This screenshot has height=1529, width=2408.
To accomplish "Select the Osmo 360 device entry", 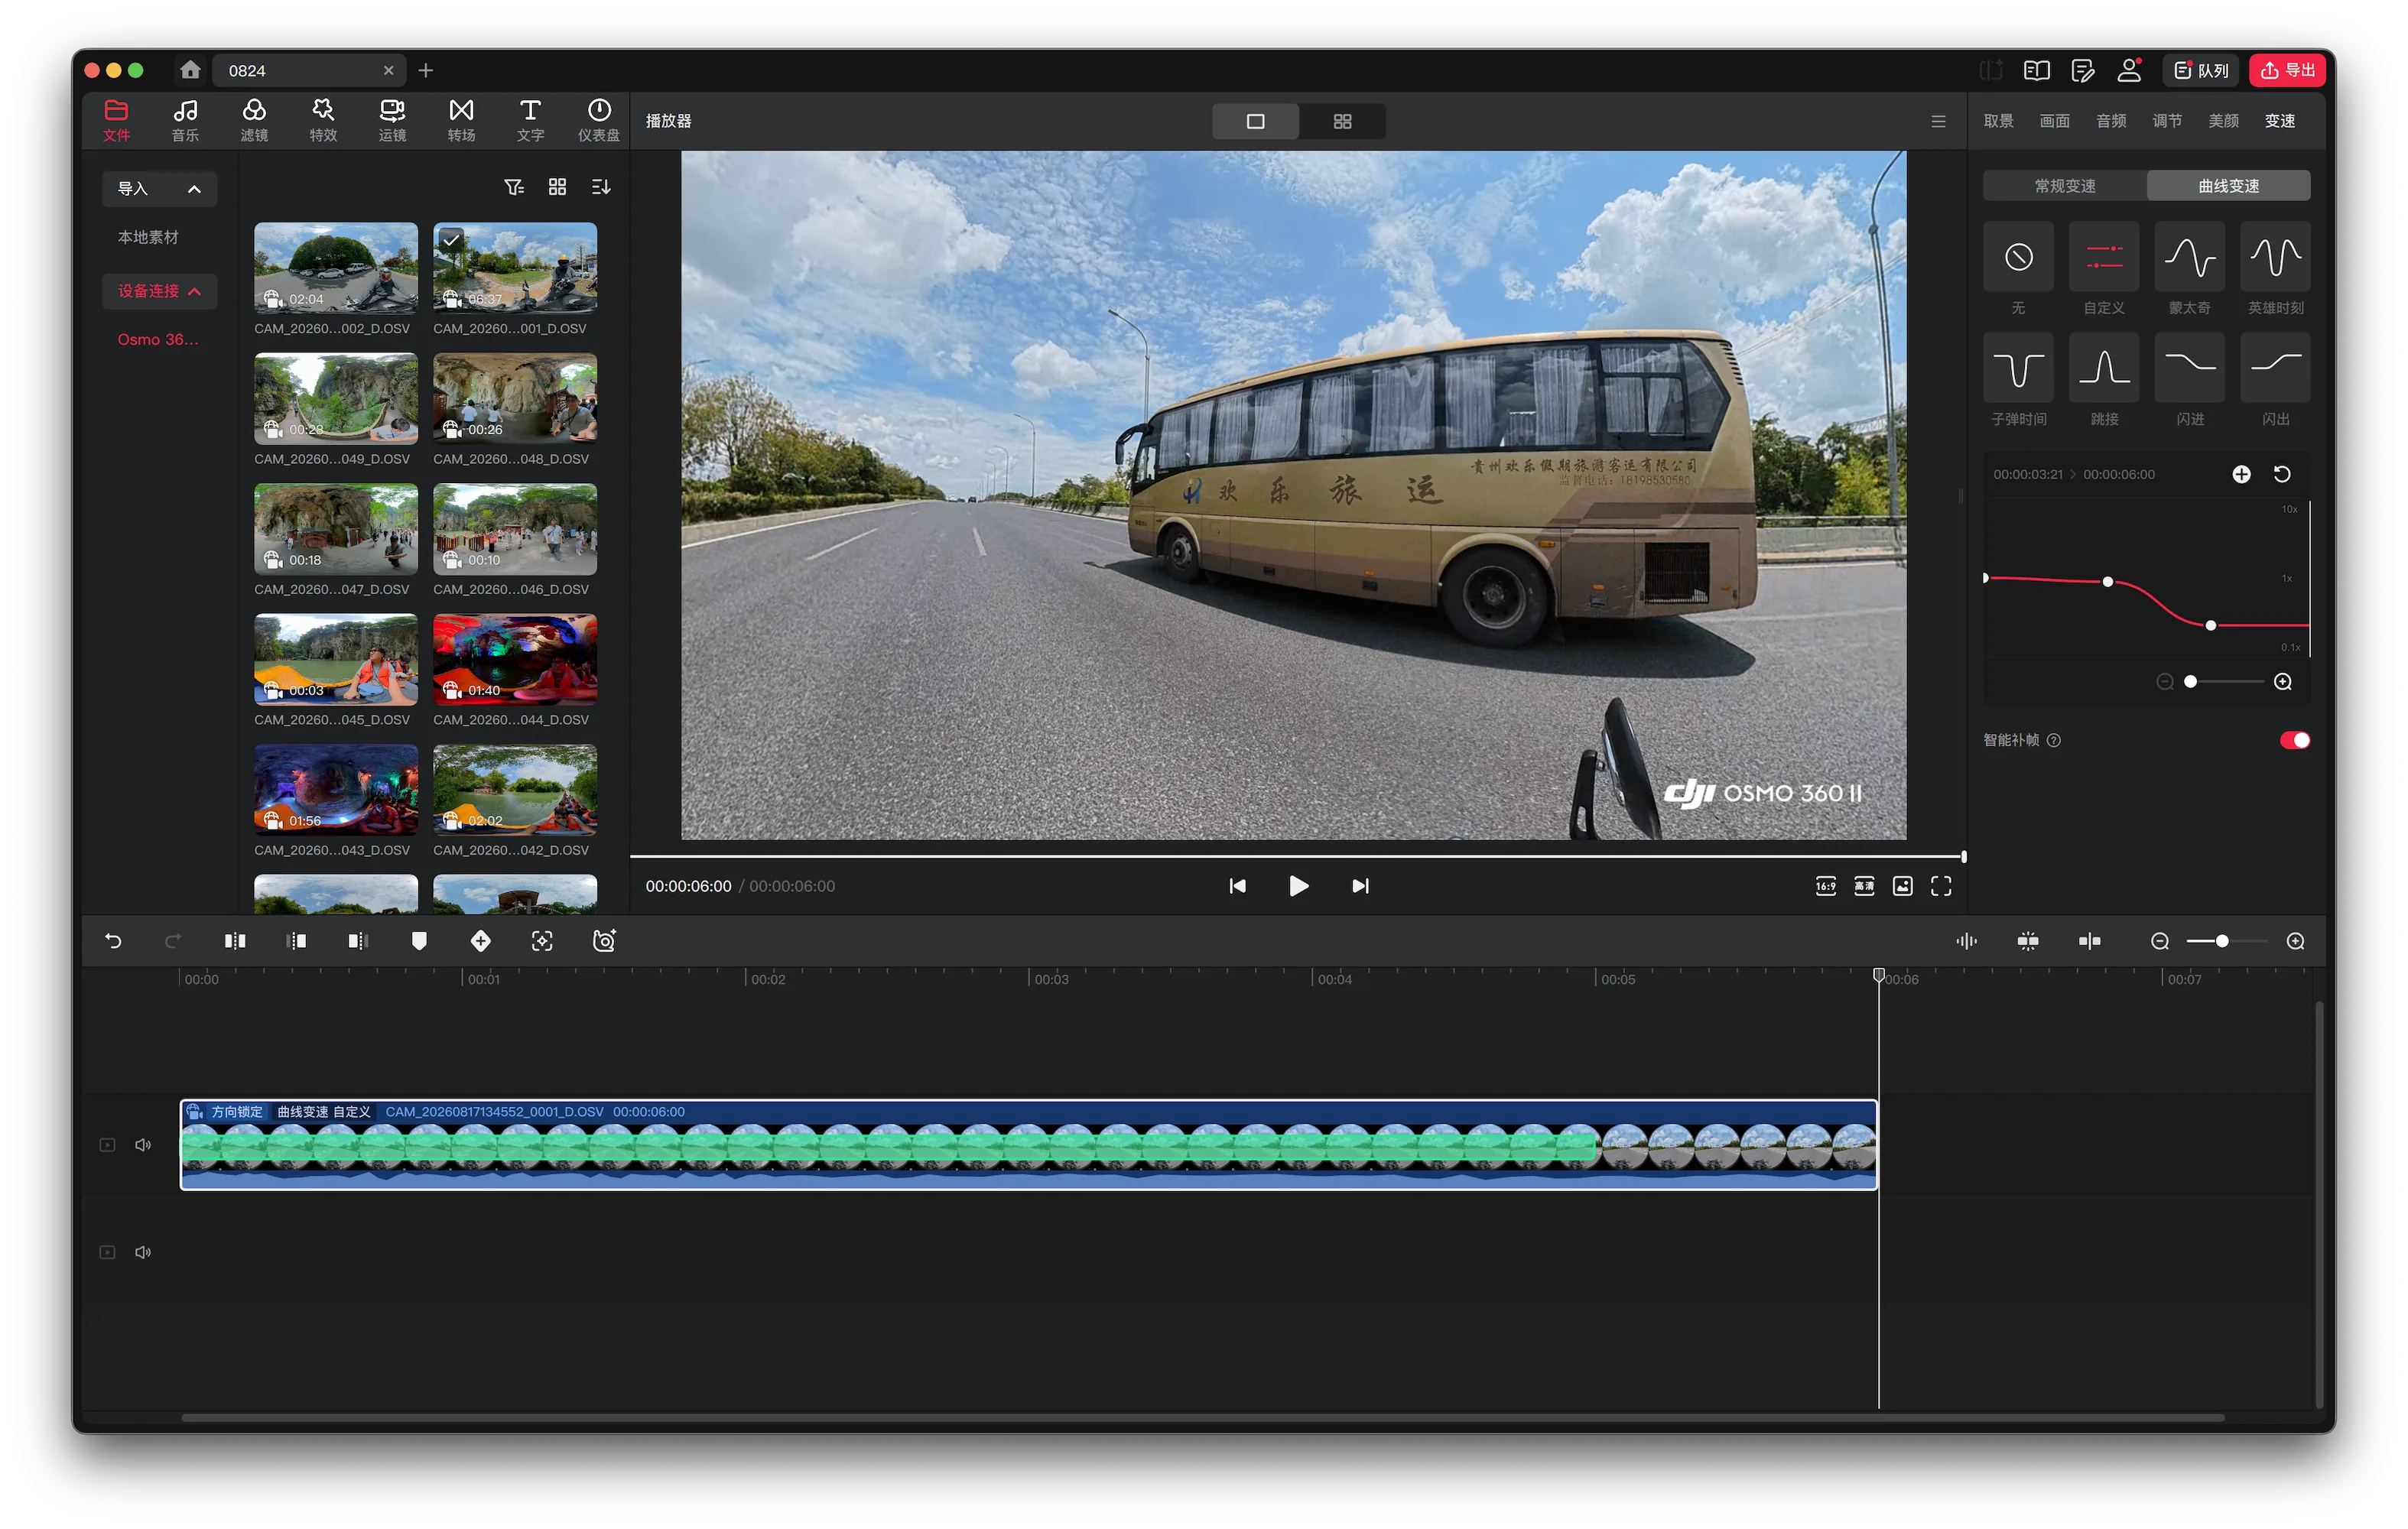I will 158,340.
